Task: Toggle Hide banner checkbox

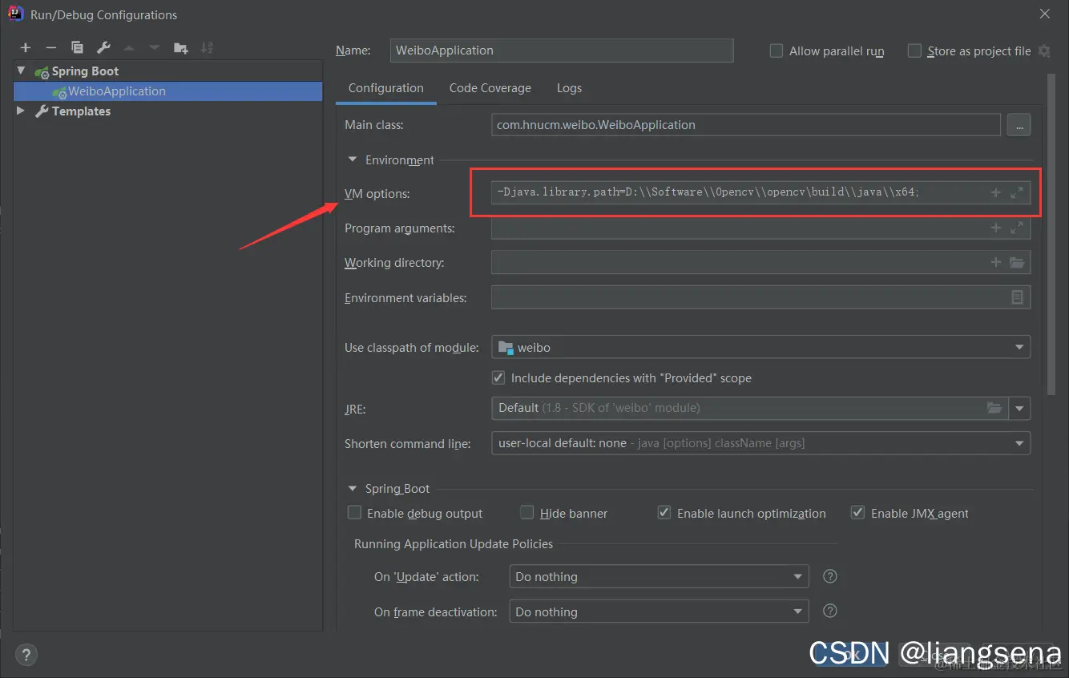Action: (527, 512)
